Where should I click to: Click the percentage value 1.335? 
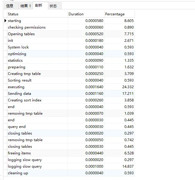click(x=129, y=61)
